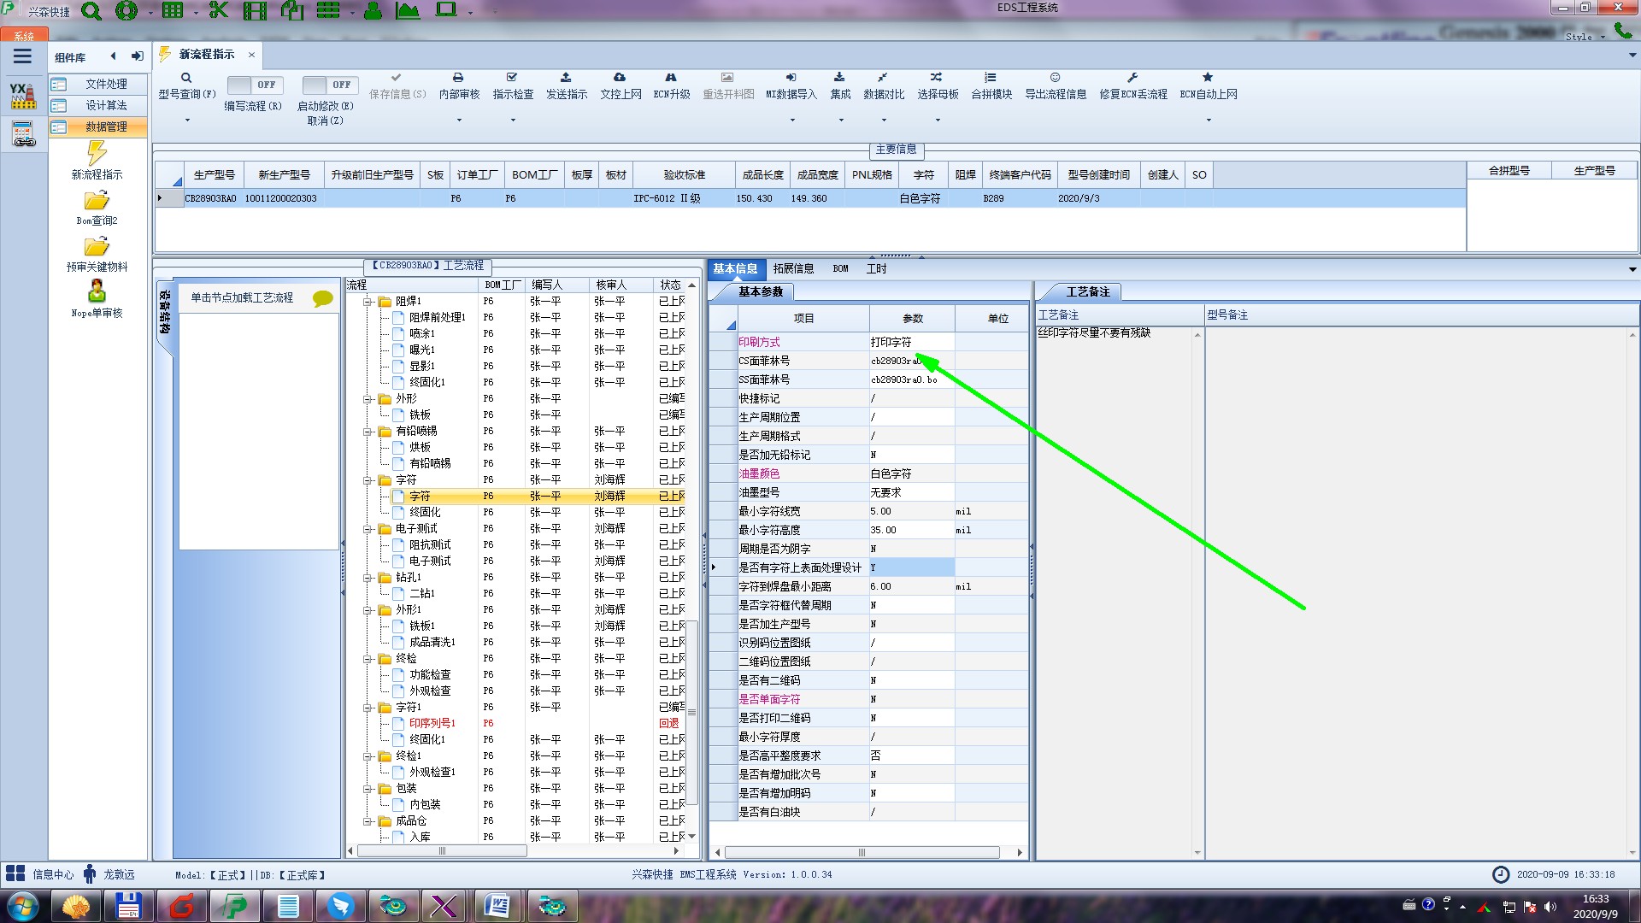Click MI数据导入 import icon

click(x=791, y=85)
